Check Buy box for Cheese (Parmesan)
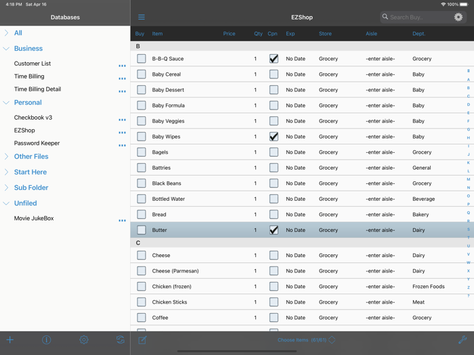The image size is (474, 355). (x=141, y=270)
